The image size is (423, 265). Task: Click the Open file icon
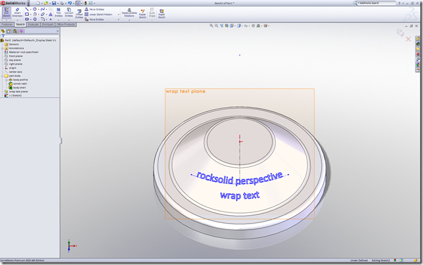point(46,3)
